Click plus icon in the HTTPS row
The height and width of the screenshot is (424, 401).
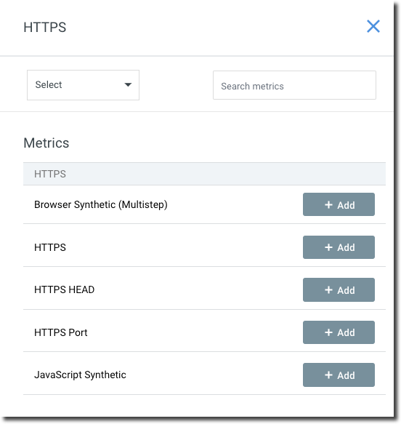(328, 247)
